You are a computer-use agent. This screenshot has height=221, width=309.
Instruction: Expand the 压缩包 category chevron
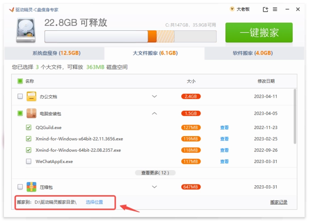pyautogui.click(x=154, y=187)
